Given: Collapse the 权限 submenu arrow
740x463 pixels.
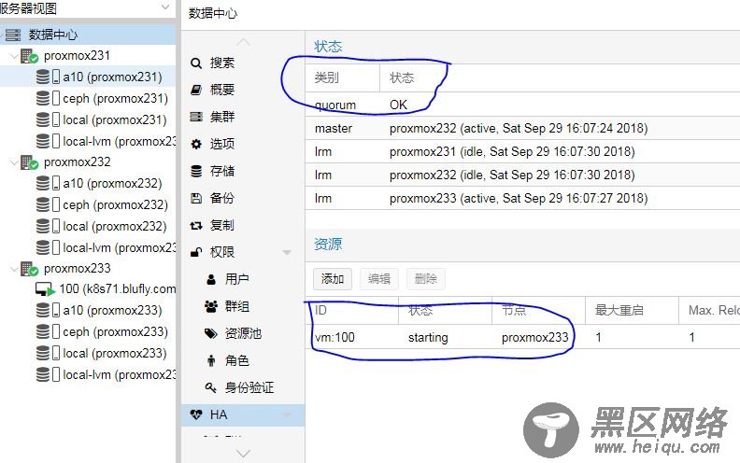Looking at the screenshot, I should (287, 253).
